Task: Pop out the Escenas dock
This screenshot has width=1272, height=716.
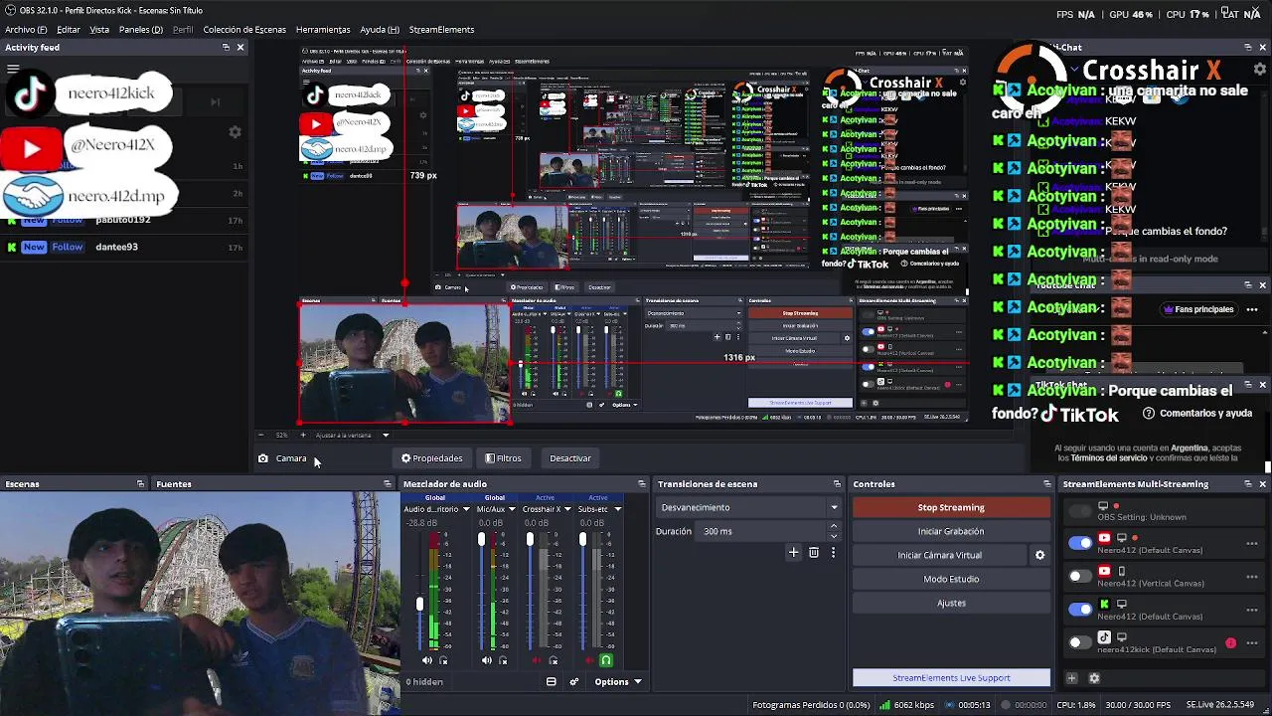Action: point(140,484)
